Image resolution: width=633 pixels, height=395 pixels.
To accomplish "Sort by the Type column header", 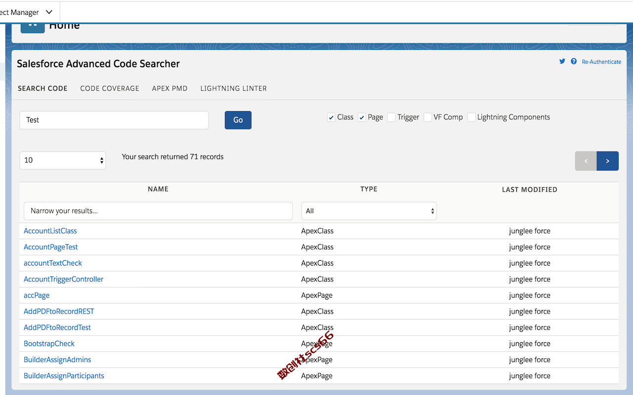I will pyautogui.click(x=369, y=189).
